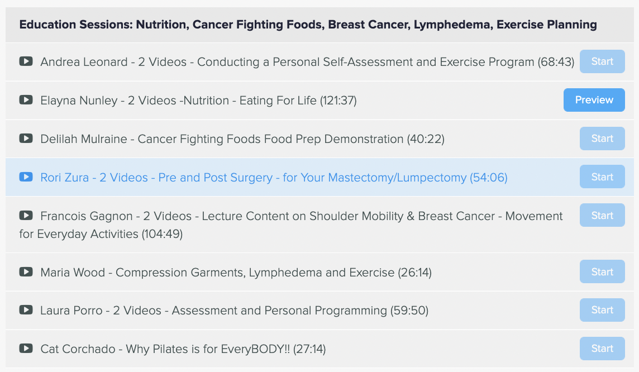The image size is (639, 372).
Task: Start Laura Porro's Personal Programming session
Action: [x=602, y=310]
